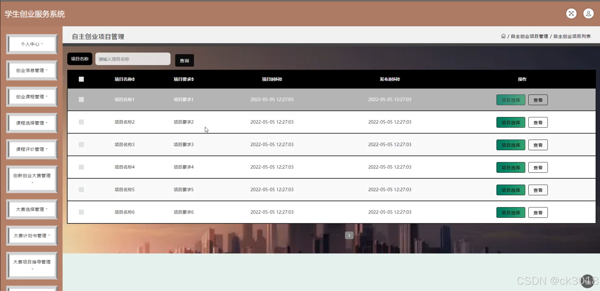
Task: Expand the 创业信息管理 sidebar menu
Action: point(32,70)
